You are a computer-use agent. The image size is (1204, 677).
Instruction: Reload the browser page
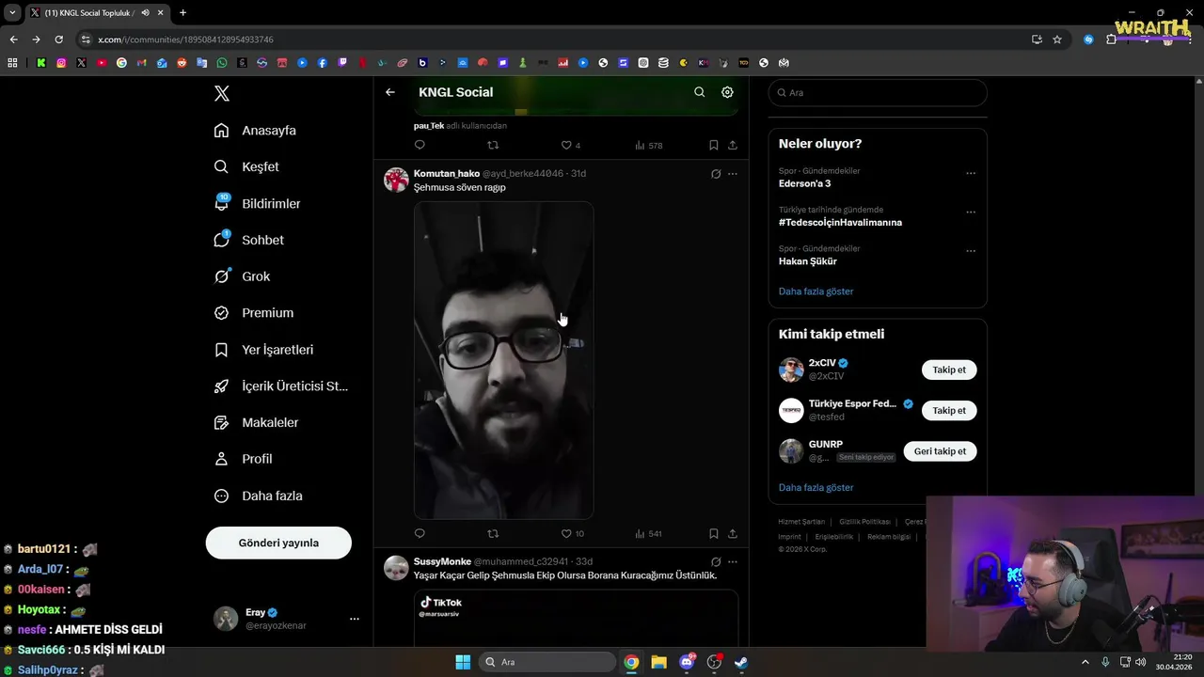pos(58,39)
